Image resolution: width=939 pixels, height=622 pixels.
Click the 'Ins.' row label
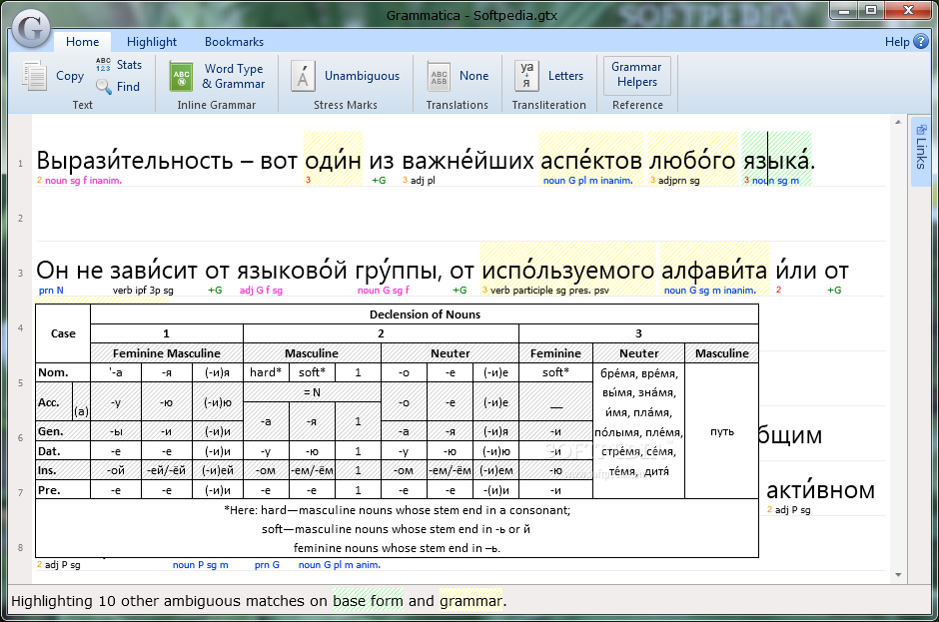point(47,470)
